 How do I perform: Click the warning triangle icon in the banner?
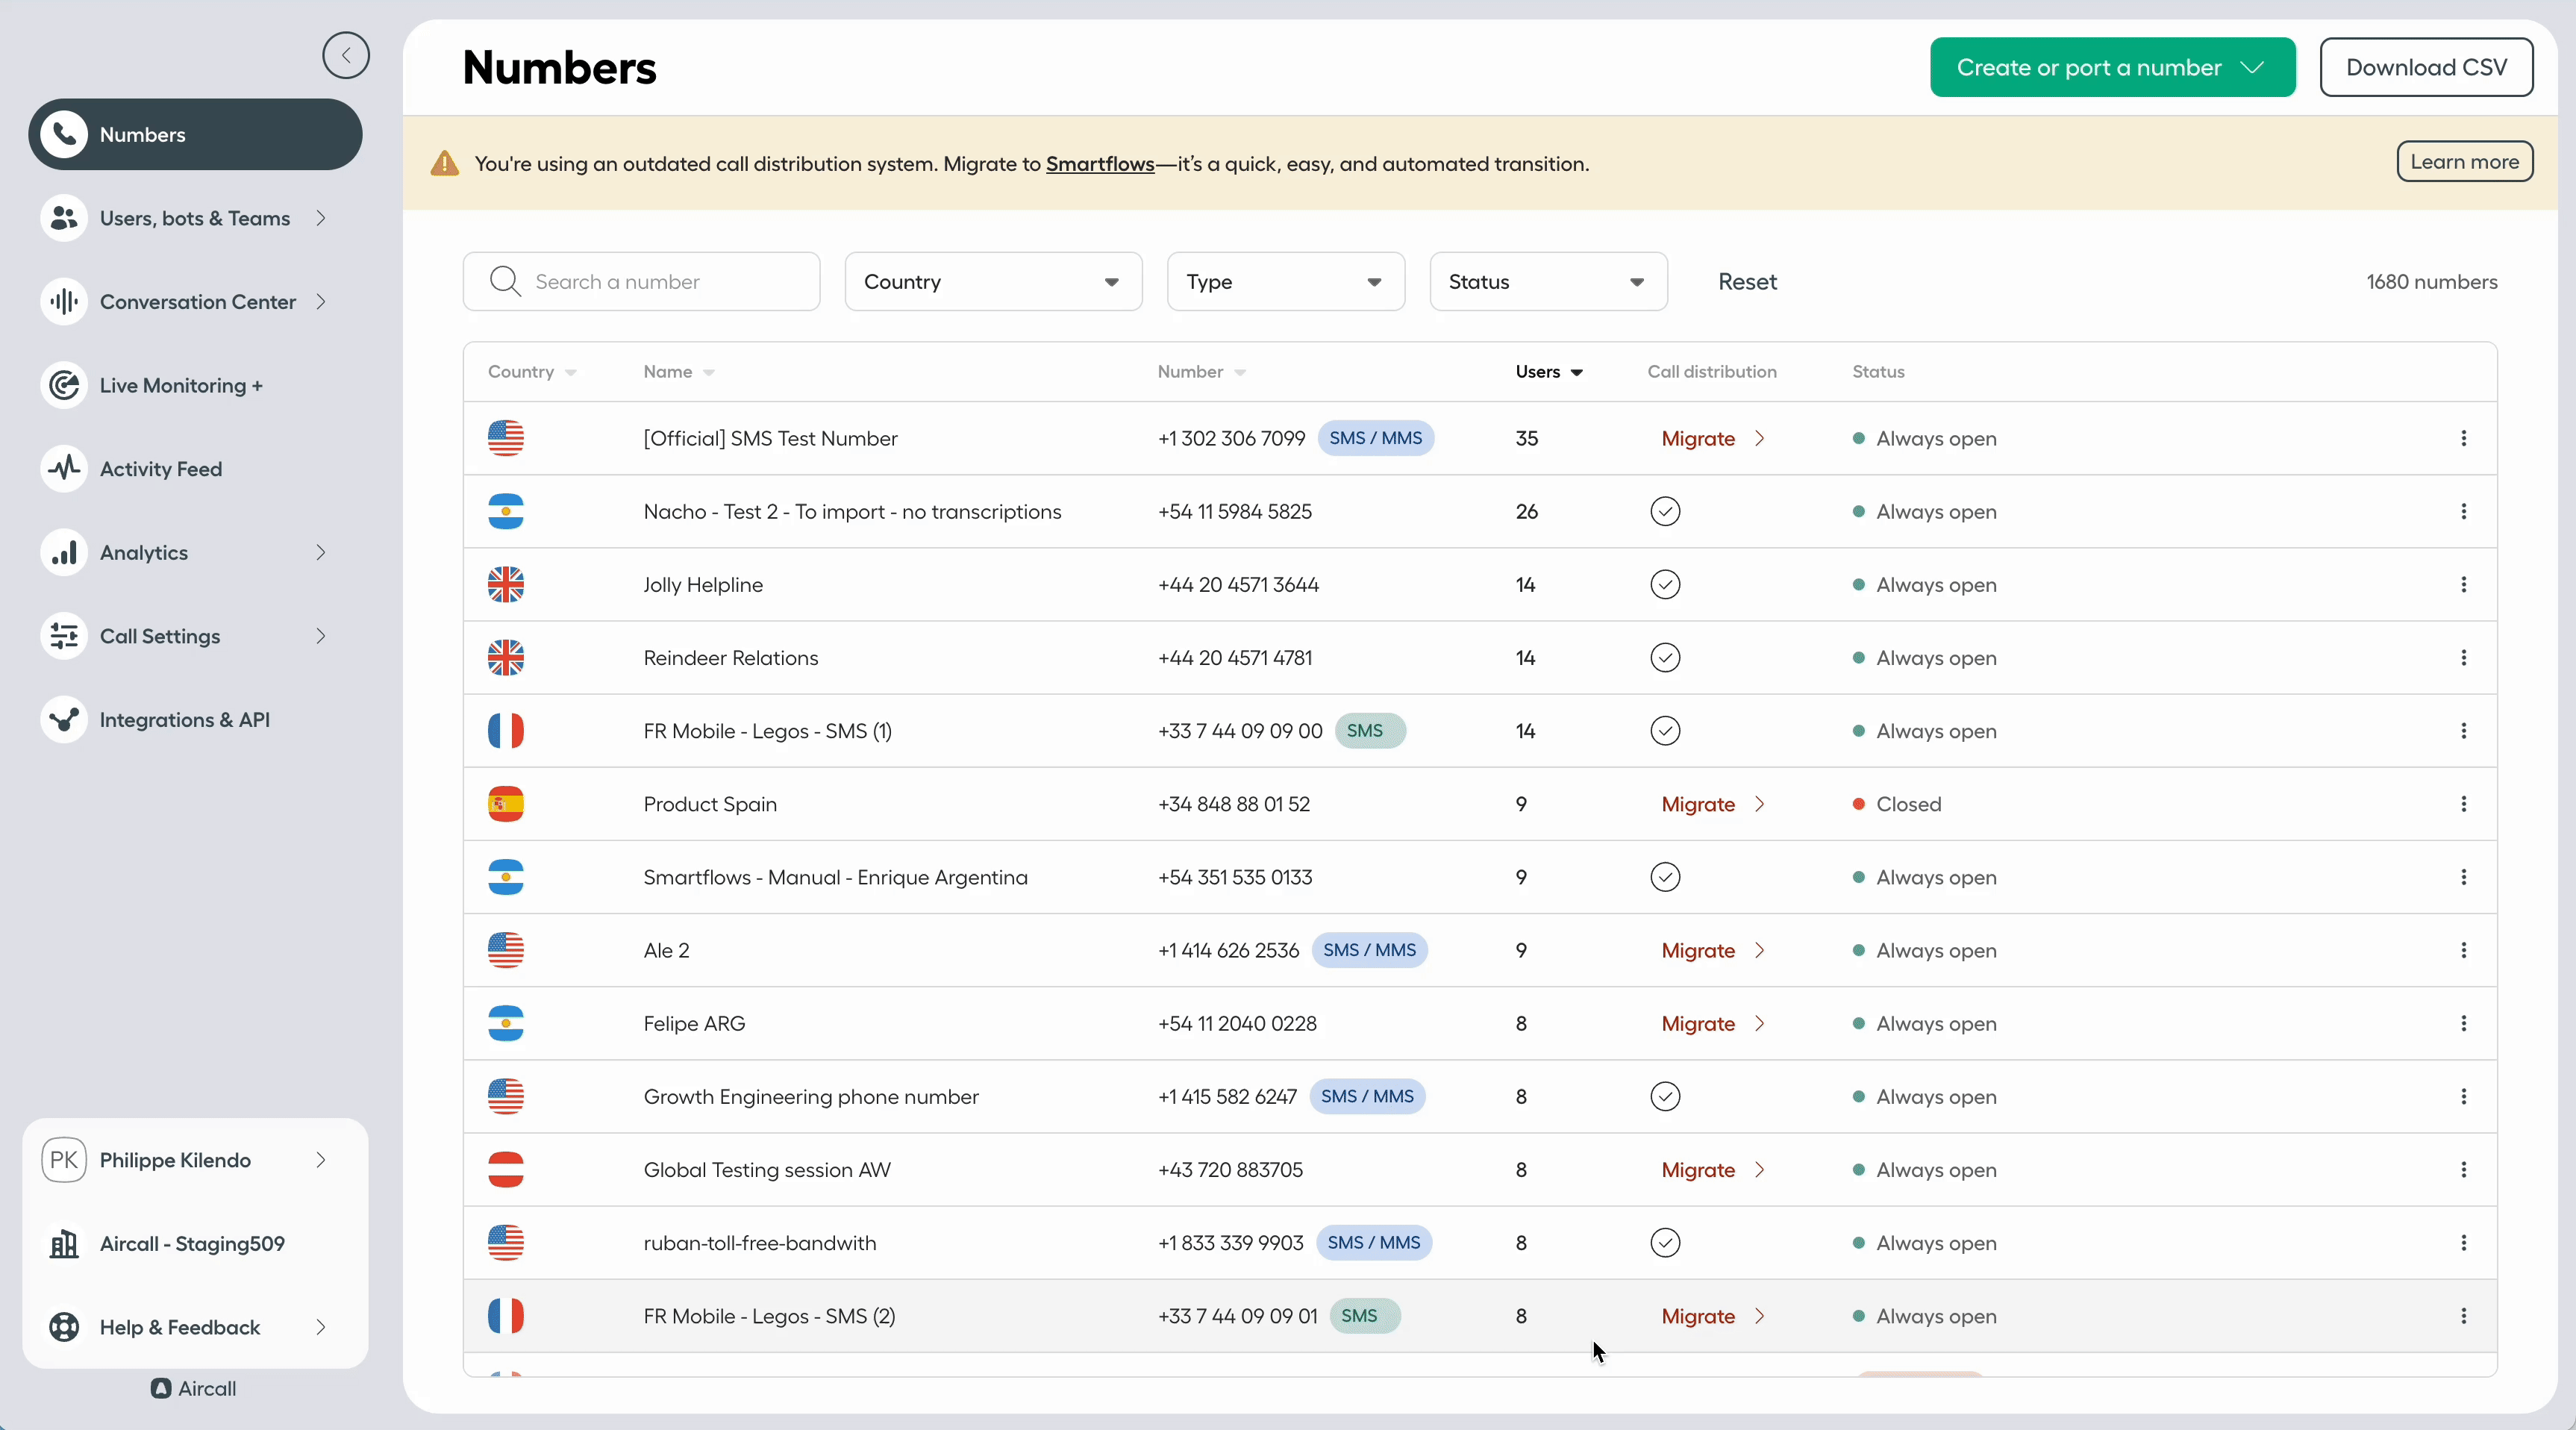[445, 163]
